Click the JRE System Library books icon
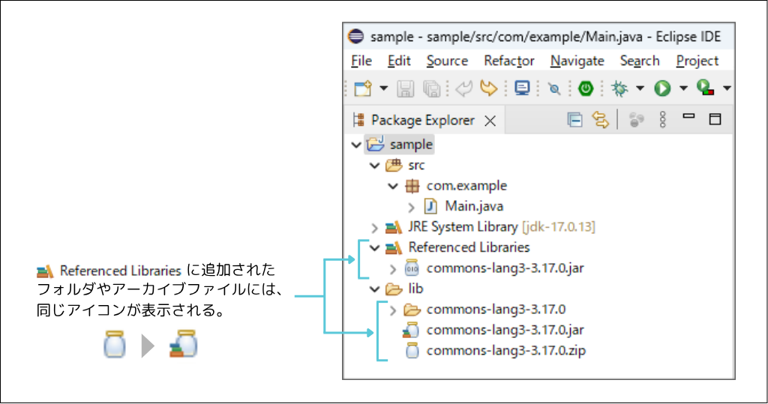Screen dimensions: 768x404 point(393,227)
